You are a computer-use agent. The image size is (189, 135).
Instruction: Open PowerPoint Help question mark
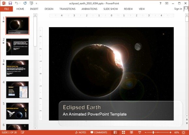pyautogui.click(x=160, y=3)
